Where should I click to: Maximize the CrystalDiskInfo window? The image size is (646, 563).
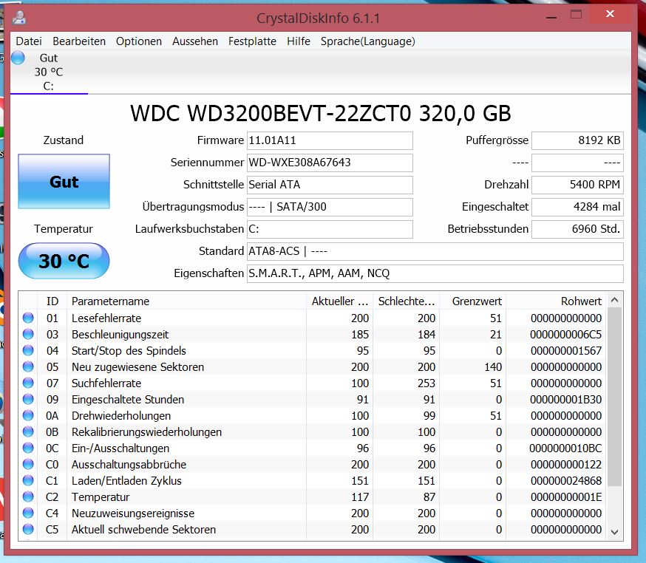576,15
